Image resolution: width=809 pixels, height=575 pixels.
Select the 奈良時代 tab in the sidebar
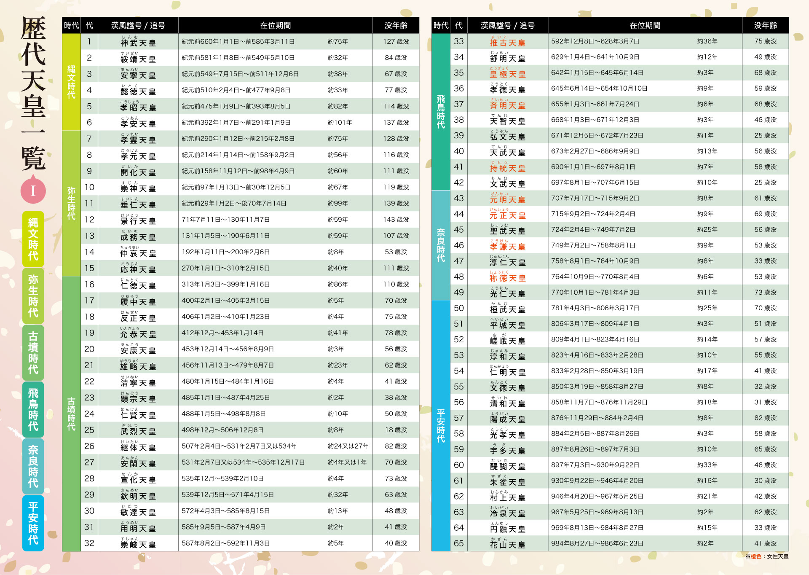(x=33, y=467)
